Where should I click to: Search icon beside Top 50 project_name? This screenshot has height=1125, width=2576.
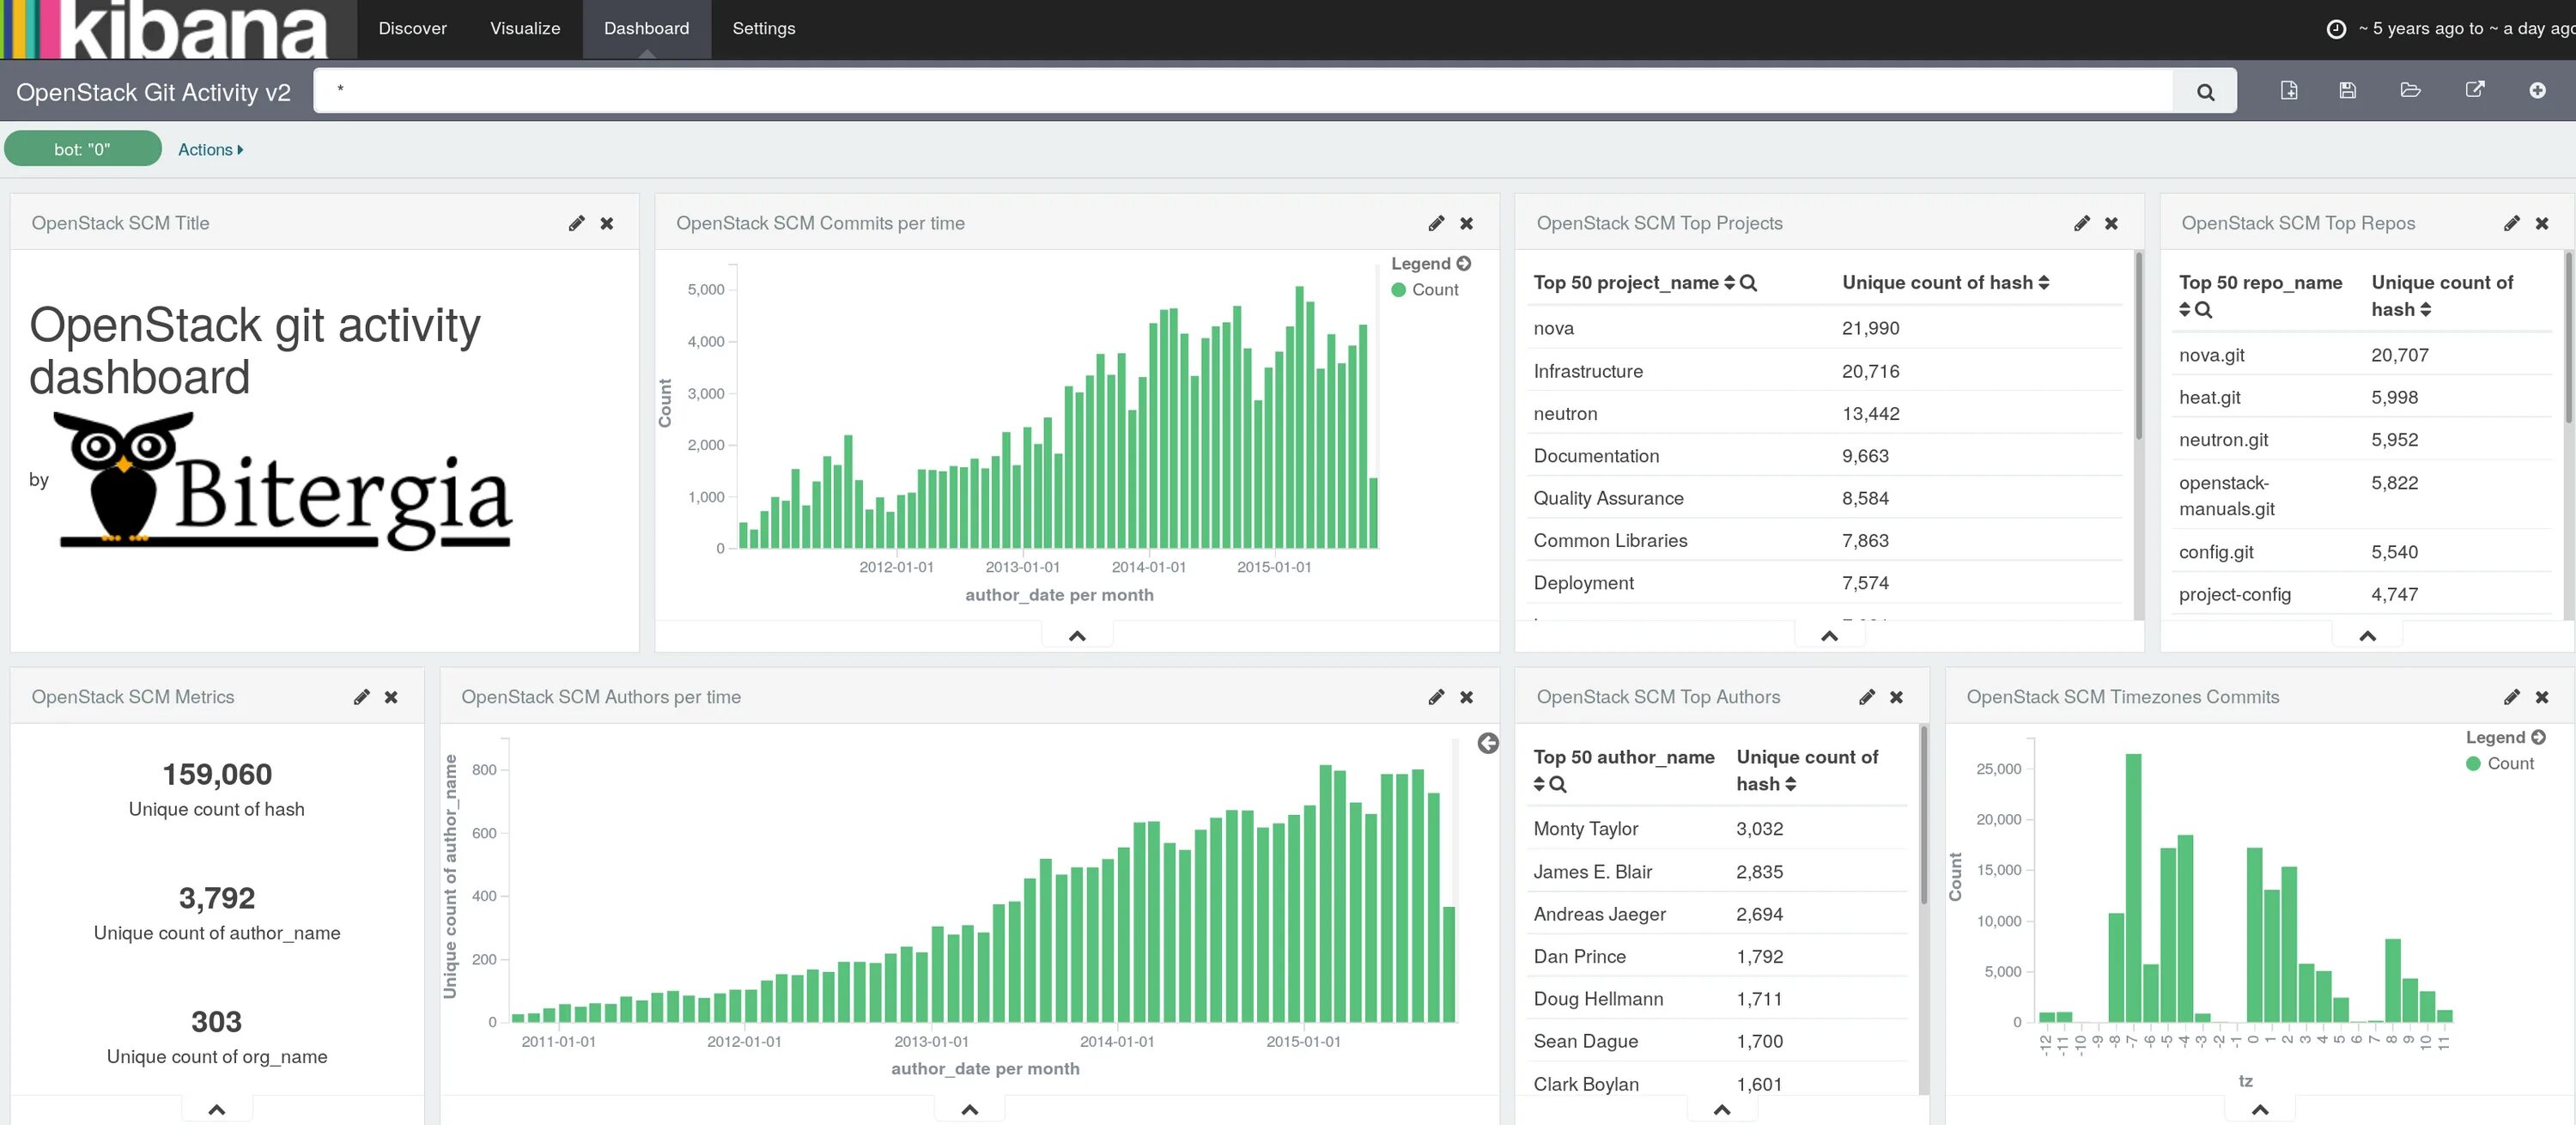(x=1748, y=283)
